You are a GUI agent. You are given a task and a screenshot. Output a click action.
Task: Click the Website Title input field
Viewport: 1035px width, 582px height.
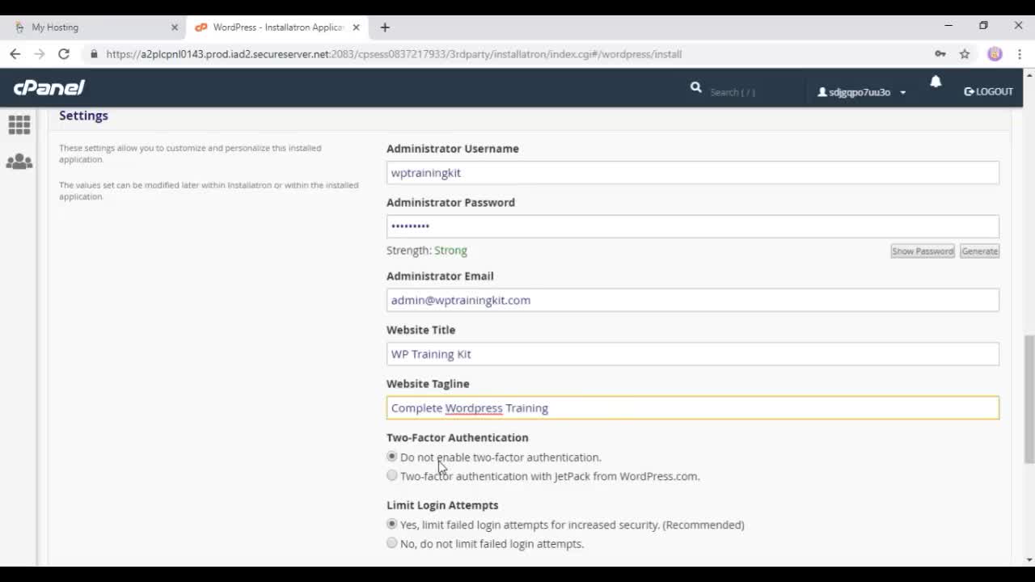(692, 354)
